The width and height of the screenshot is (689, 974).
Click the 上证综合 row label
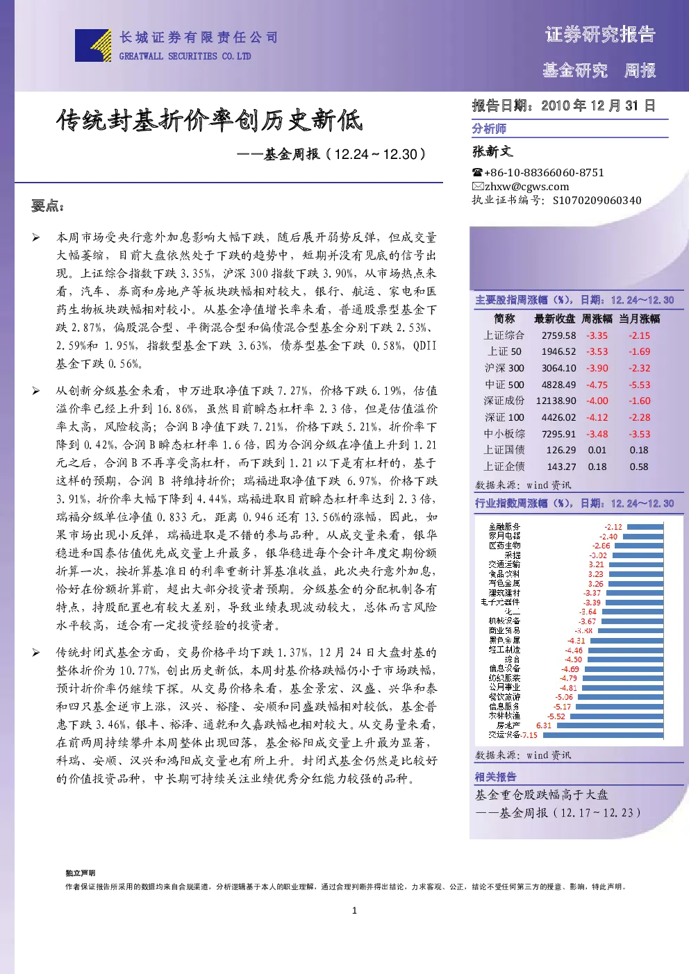504,335
